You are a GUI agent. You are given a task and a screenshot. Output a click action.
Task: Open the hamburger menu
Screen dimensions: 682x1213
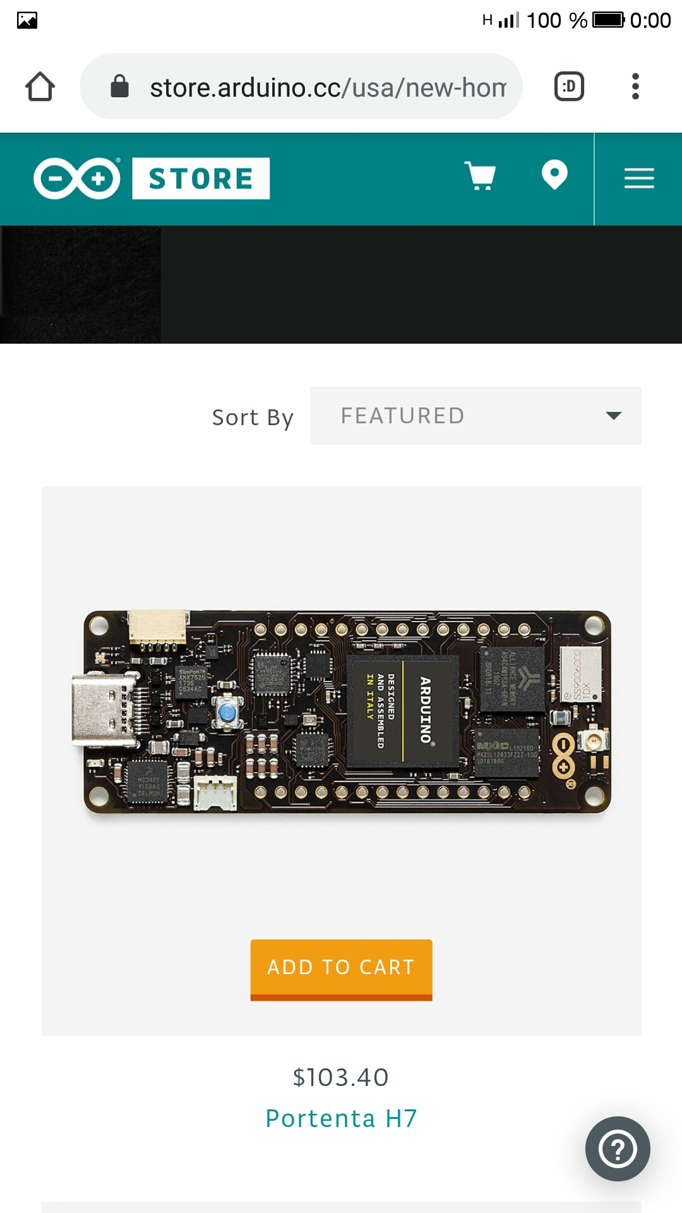(x=639, y=178)
